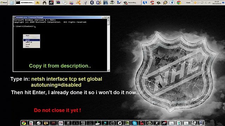Choose Scroll in the context menu
The image size is (225, 126).
coord(31,44)
